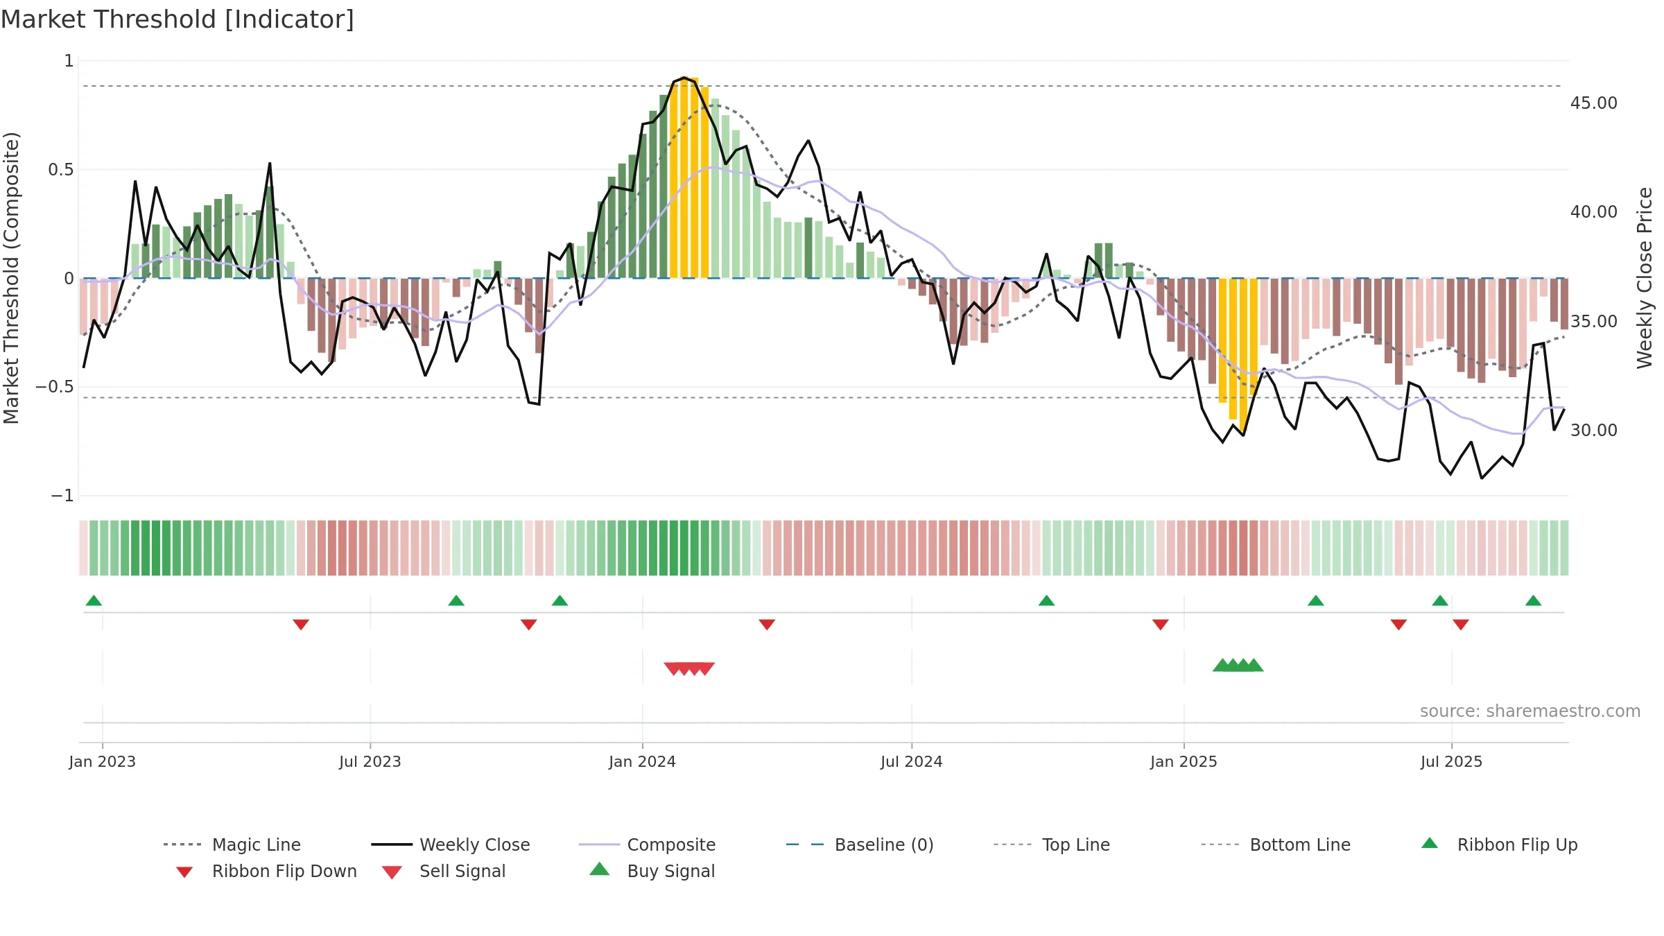Toggle the Composite legend entry

(647, 844)
